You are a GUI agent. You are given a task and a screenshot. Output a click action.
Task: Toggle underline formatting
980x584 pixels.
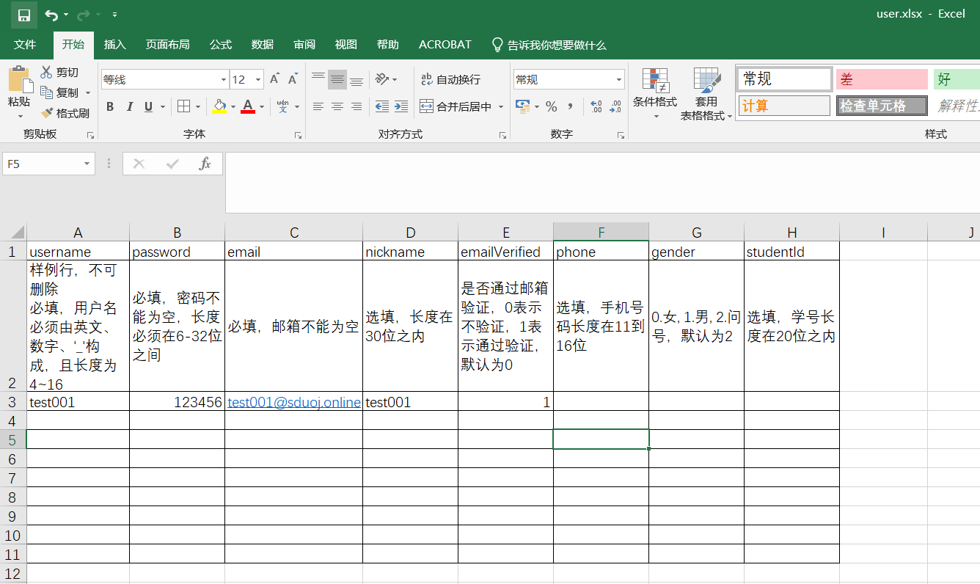149,106
